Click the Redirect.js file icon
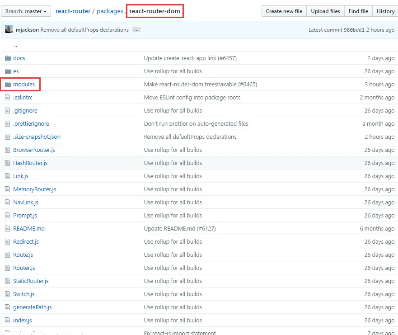 pyautogui.click(x=8, y=241)
